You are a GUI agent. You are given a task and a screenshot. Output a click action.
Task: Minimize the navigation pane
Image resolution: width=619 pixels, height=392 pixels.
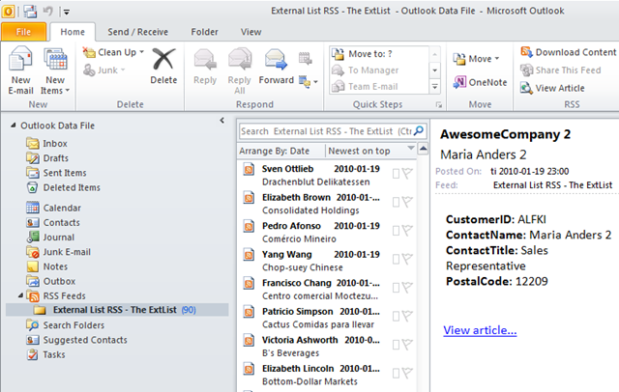click(x=221, y=121)
